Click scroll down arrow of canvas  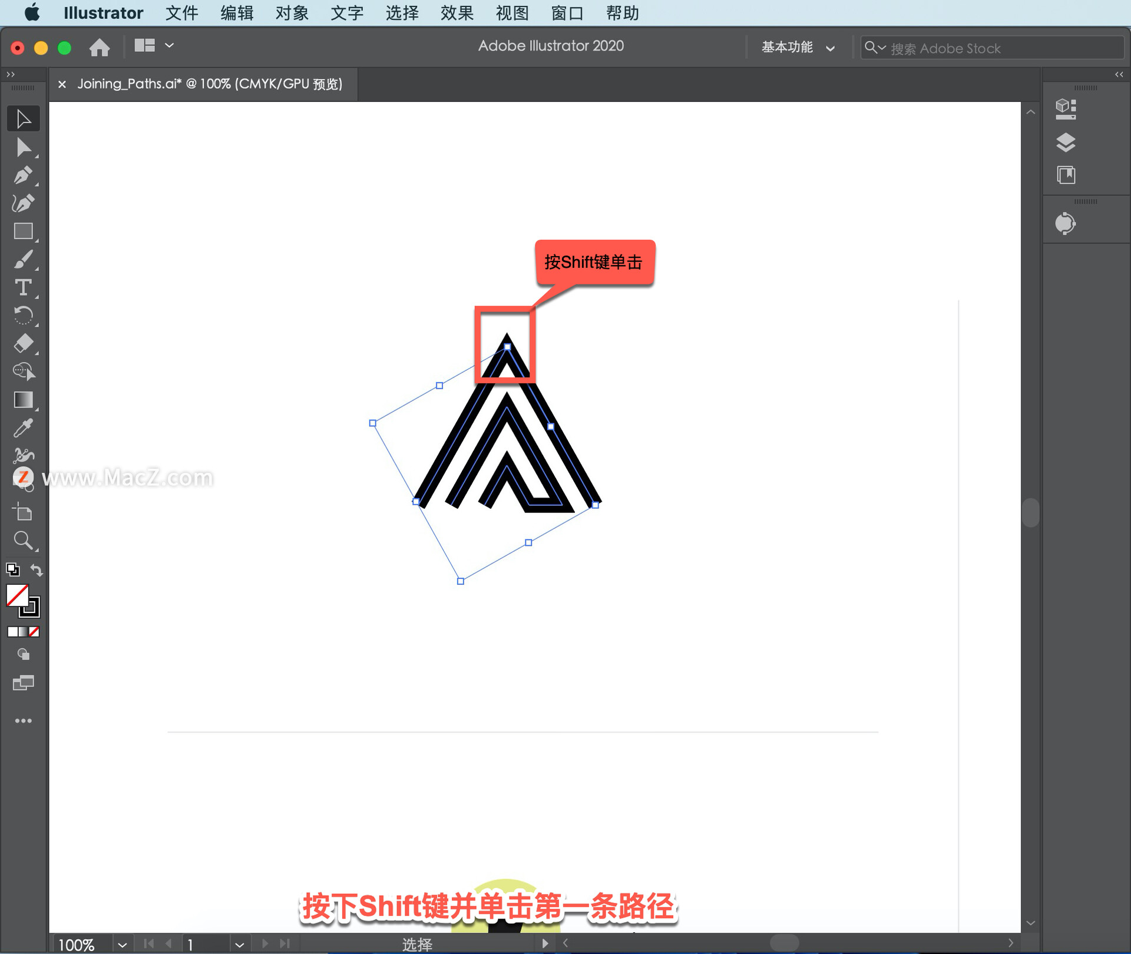tap(1030, 923)
